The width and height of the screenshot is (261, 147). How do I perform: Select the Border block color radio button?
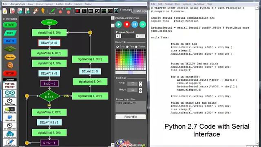click(136, 47)
